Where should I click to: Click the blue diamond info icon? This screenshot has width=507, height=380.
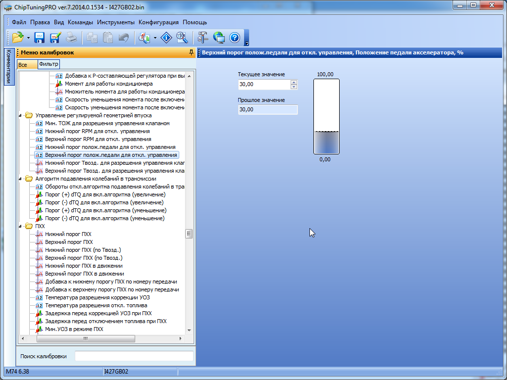(x=166, y=38)
